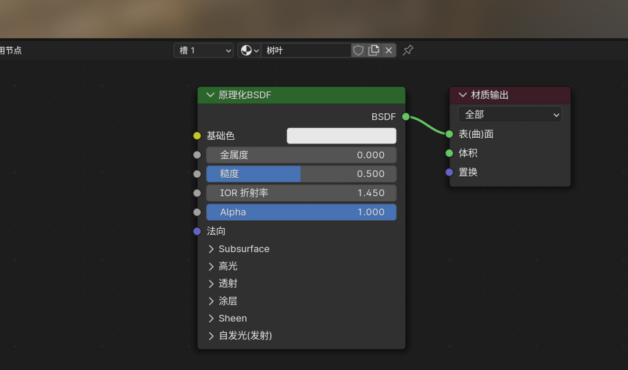Click the 表(曲)面 input socket
The height and width of the screenshot is (370, 628).
[449, 134]
